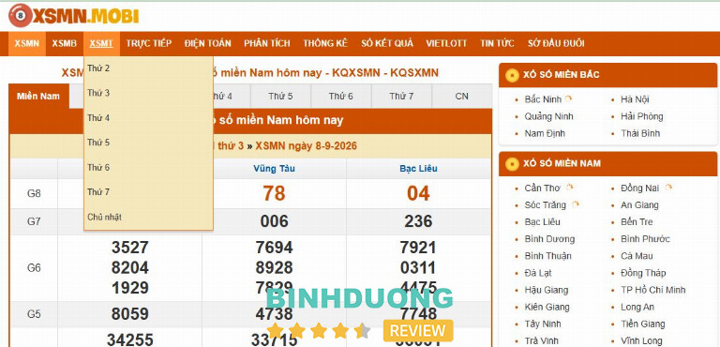Switch to CN day tab
The width and height of the screenshot is (720, 347).
(462, 97)
